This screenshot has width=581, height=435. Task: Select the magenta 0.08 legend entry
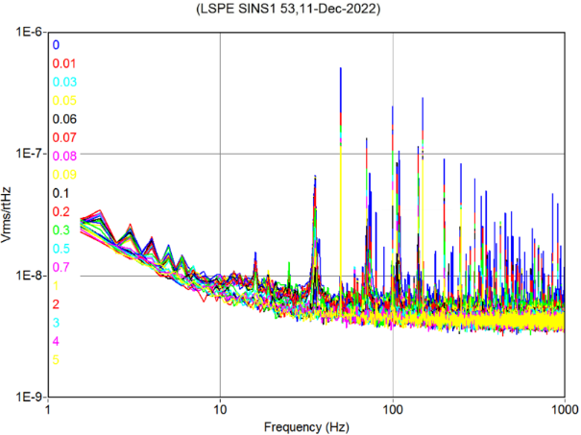pyautogui.click(x=63, y=156)
